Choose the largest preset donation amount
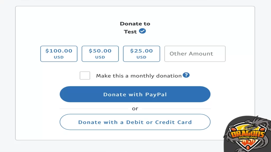 pyautogui.click(x=58, y=54)
